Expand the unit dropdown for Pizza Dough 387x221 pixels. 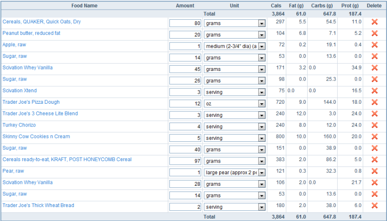(x=262, y=104)
